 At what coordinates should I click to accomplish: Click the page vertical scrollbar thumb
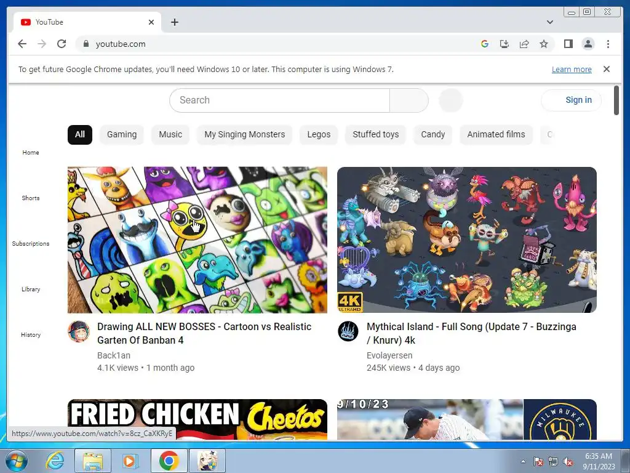616,100
